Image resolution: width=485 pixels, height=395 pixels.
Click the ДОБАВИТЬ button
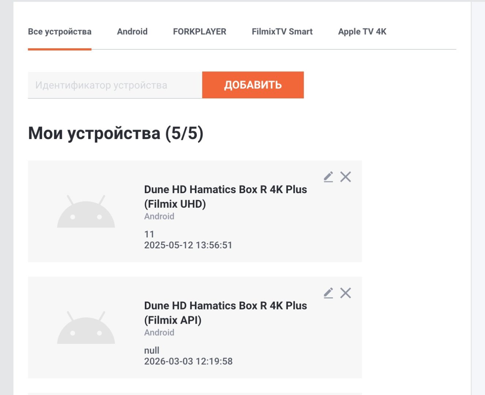253,85
